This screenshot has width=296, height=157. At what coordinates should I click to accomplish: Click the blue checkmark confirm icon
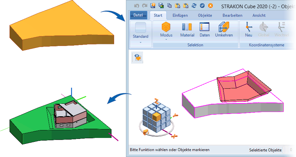202,6
